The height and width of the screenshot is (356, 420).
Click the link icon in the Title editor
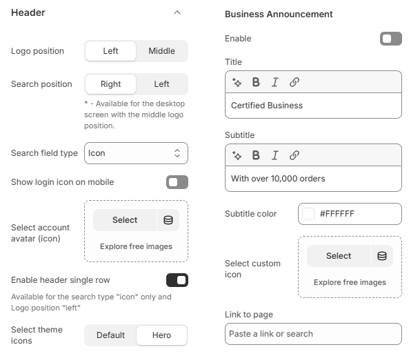point(294,82)
